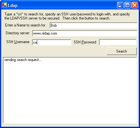Image resolution: width=140 pixels, height=128 pixels.
Task: Click the instruction text about typing a cn
Action: [67, 16]
